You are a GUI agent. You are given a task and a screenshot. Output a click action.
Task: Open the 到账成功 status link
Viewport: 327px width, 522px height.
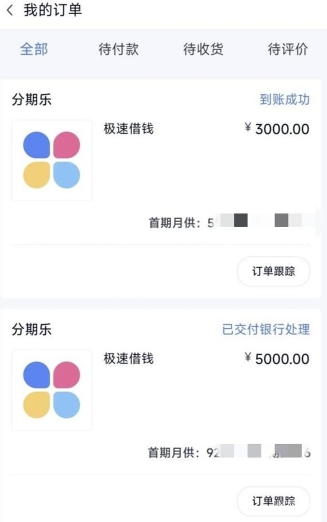pos(285,99)
